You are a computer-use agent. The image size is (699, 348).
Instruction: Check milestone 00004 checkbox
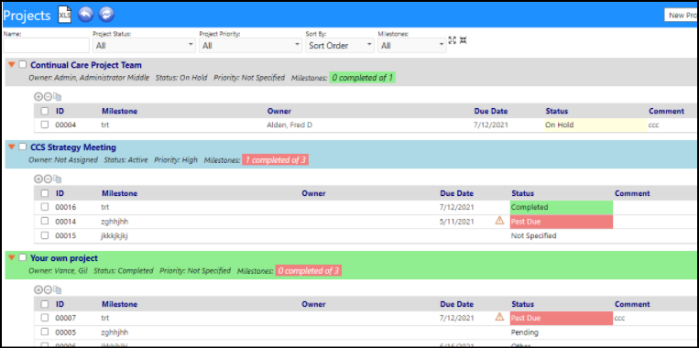point(45,125)
